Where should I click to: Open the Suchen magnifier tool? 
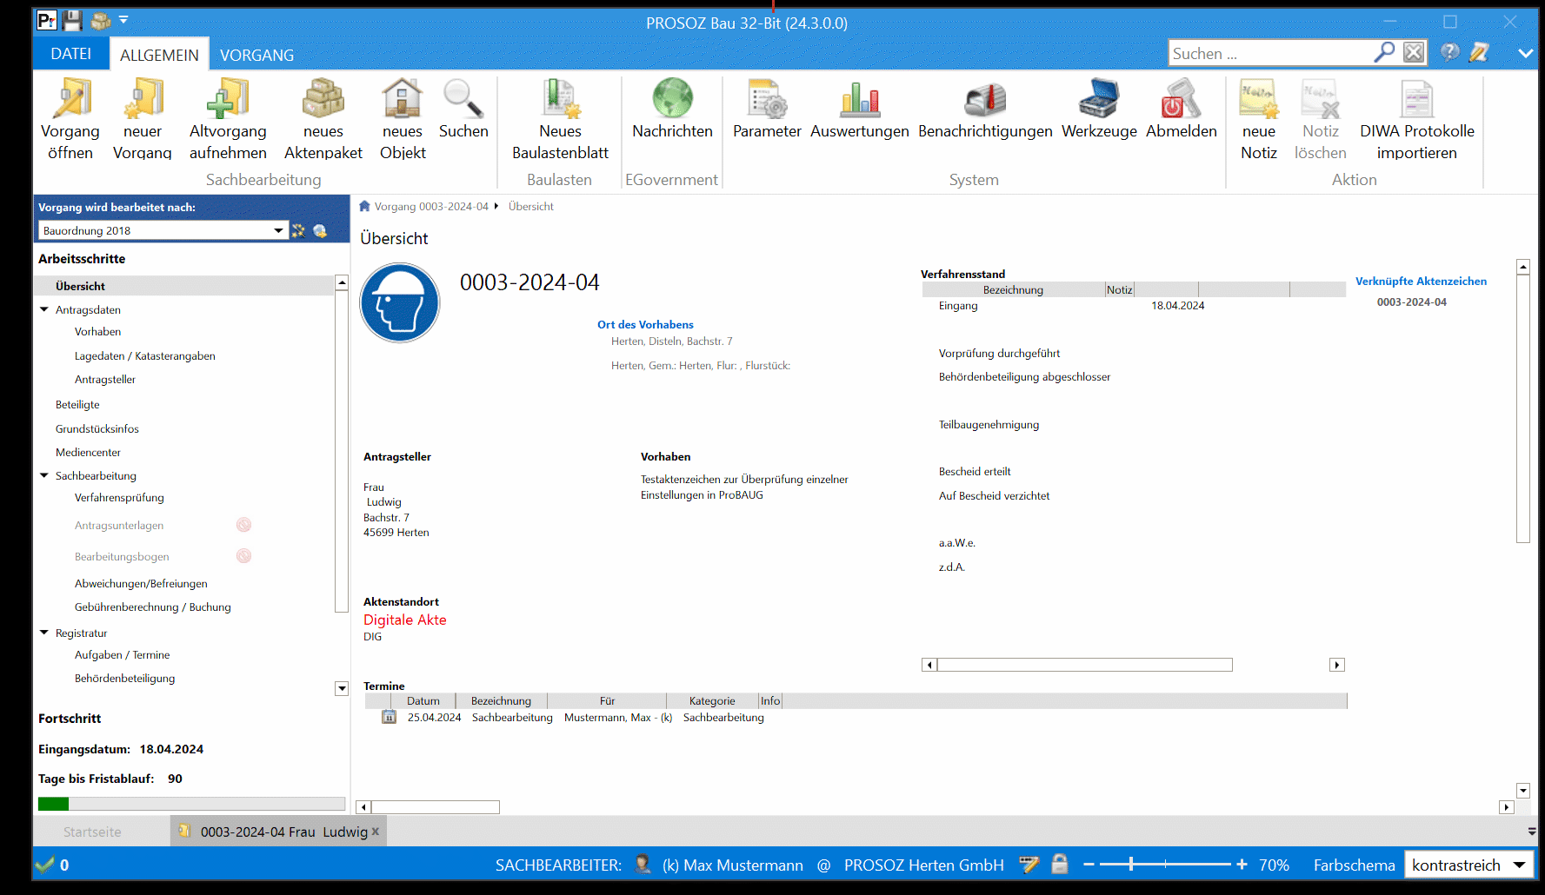pyautogui.click(x=463, y=109)
